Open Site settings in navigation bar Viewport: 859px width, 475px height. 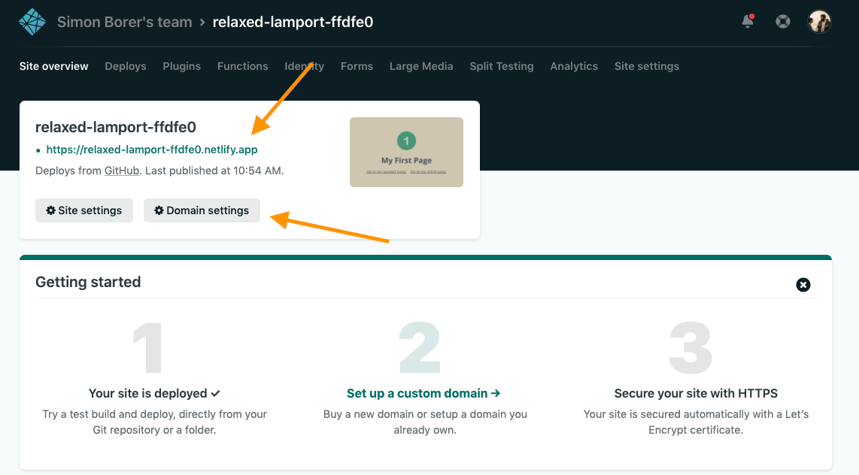tap(646, 66)
